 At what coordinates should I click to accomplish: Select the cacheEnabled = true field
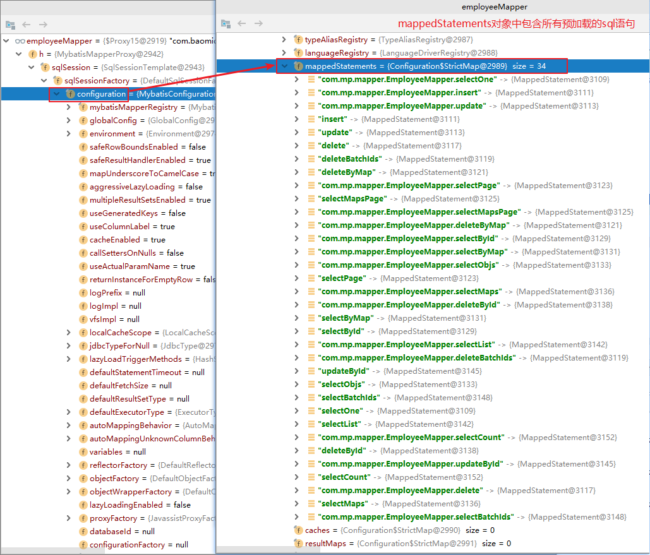point(127,239)
